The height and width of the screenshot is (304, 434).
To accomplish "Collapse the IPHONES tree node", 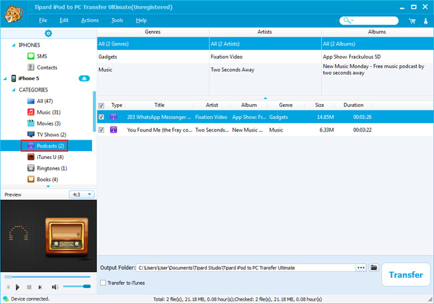I will [13, 45].
